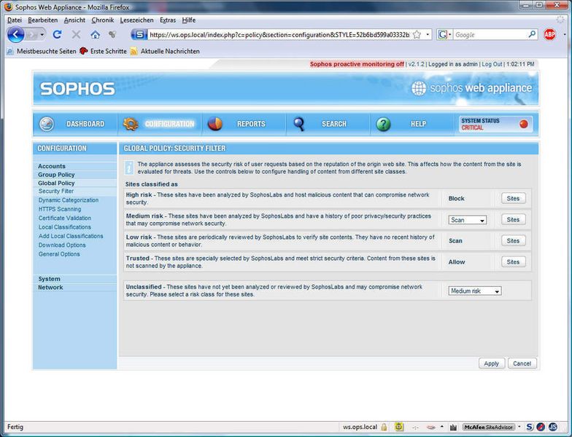Viewport: 572px width, 437px height.
Task: Open the Adblock Plus ABP icon
Action: (550, 35)
